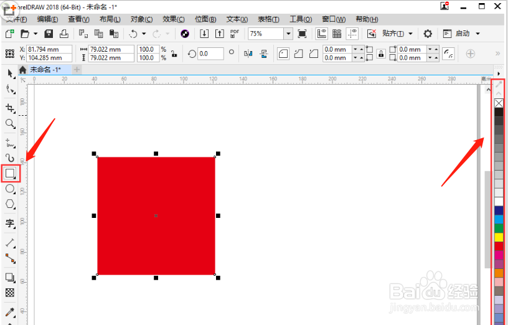Select the Connector tool
Screen dimensions: 508x325
11,258
